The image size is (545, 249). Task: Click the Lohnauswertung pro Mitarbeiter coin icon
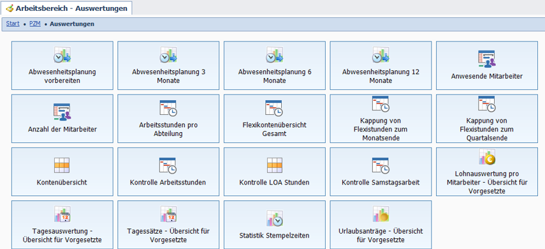(x=486, y=157)
